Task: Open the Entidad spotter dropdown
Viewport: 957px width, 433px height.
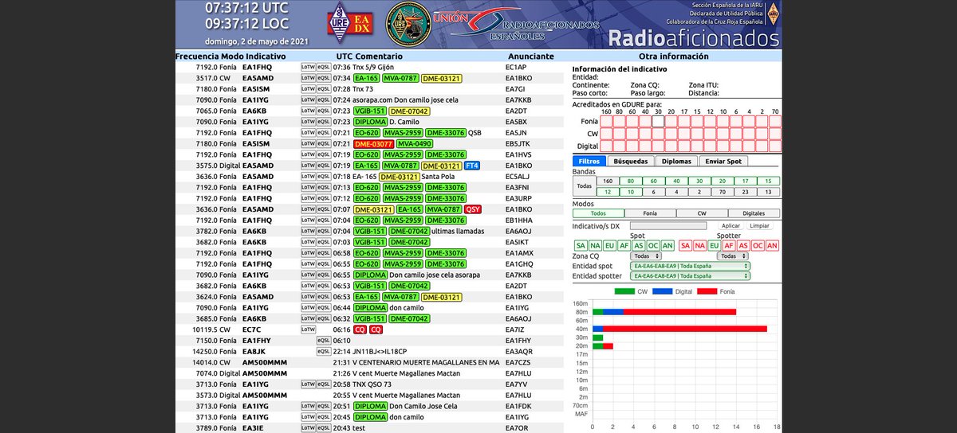Action: coord(690,276)
